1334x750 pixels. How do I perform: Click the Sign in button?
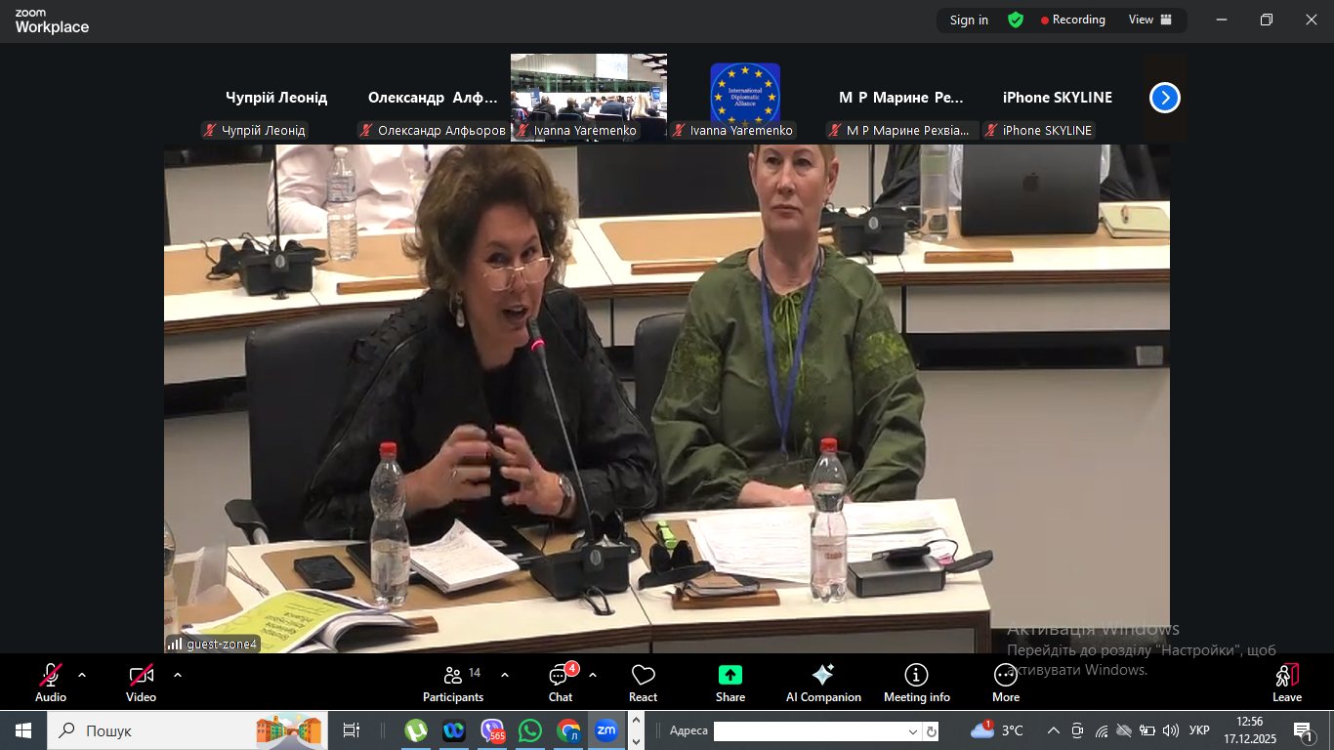(x=969, y=20)
